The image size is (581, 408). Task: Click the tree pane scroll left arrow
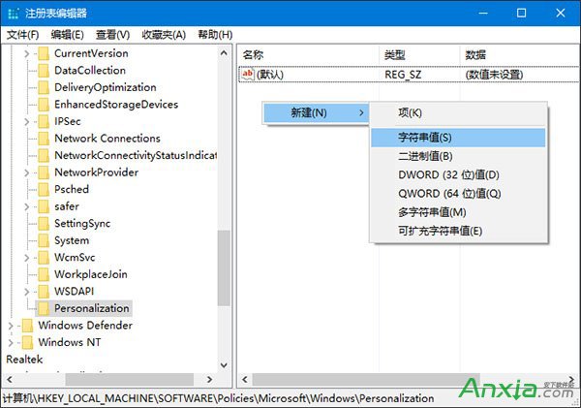(x=10, y=380)
